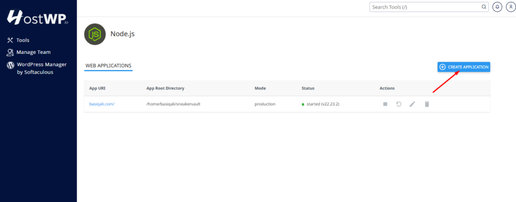
Task: Restart the basiqali.com application
Action: pyautogui.click(x=399, y=104)
